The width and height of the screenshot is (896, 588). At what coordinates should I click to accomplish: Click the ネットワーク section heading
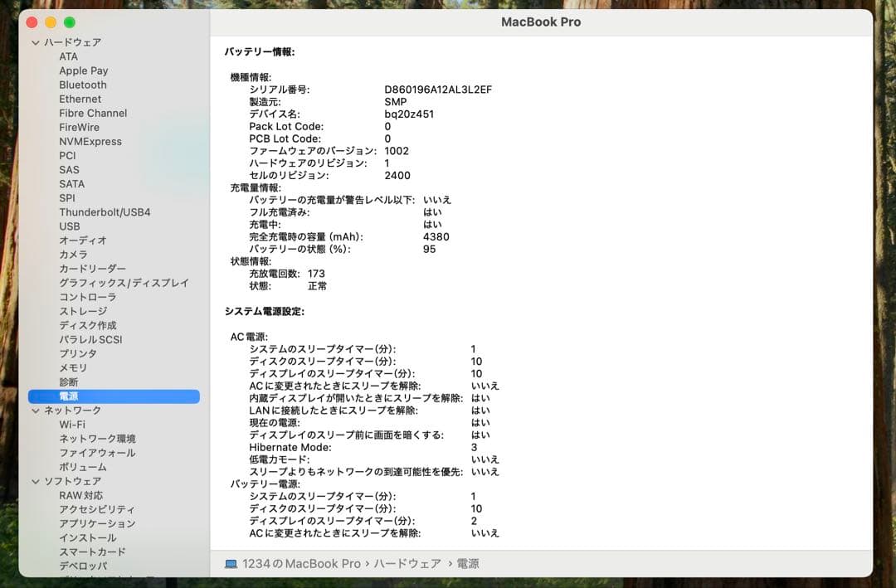73,411
